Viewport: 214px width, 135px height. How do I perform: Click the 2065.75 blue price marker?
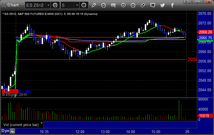(x=205, y=38)
